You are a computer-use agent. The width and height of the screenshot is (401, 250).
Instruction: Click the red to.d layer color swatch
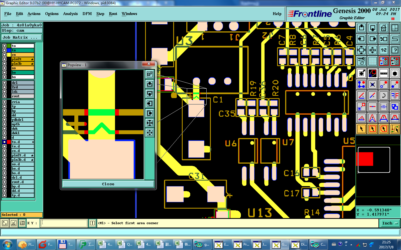coord(9,142)
